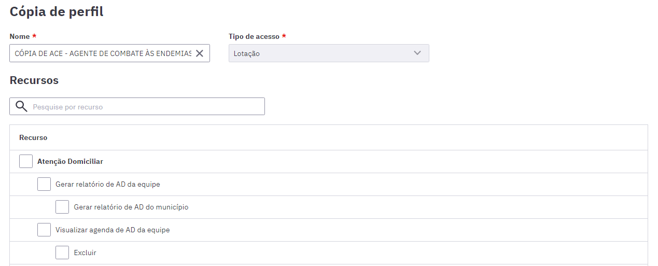Clear the Nome field with the X icon
Viewport: 658px width, 266px height.
click(x=200, y=53)
